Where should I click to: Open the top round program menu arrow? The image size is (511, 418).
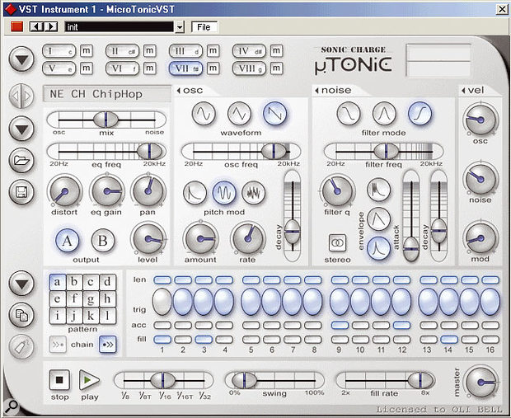click(21, 59)
